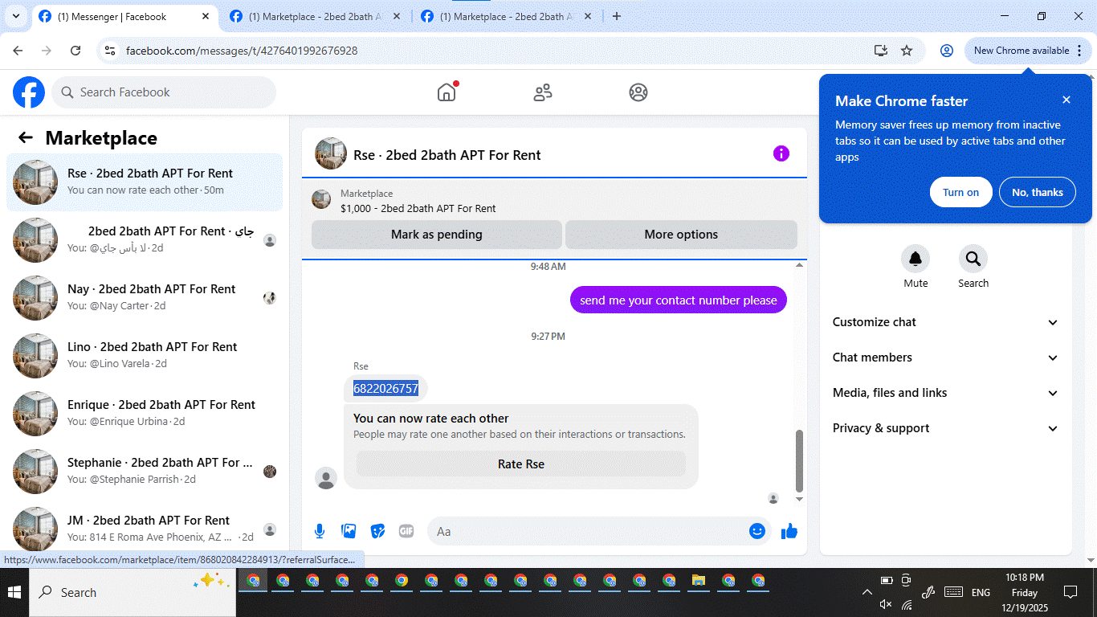The height and width of the screenshot is (617, 1097).
Task: Open Nay 2bed 2bath conversation
Action: (145, 298)
